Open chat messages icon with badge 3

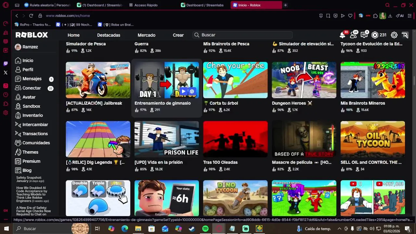pyautogui.click(x=364, y=35)
